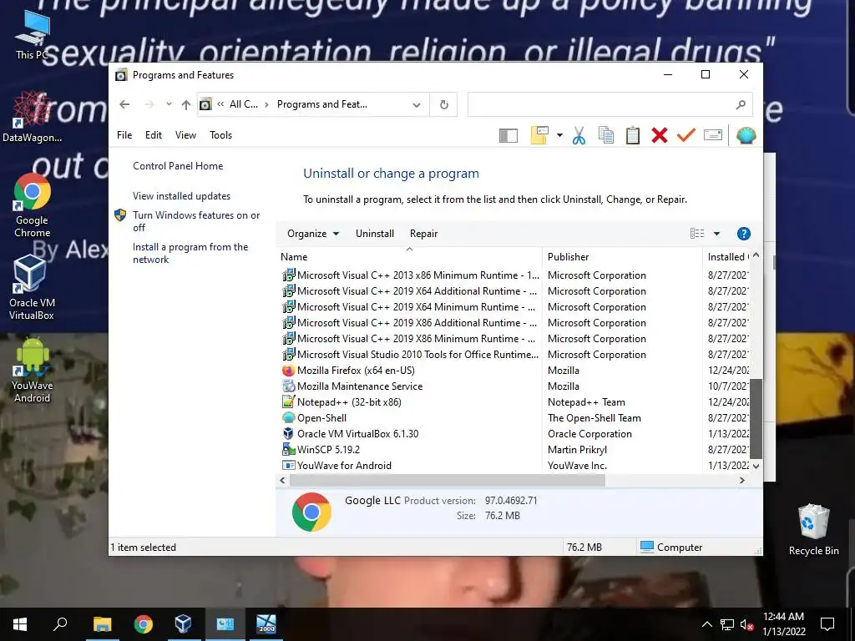Open Oracle VM VirtualBox desktop shortcut

pyautogui.click(x=32, y=288)
